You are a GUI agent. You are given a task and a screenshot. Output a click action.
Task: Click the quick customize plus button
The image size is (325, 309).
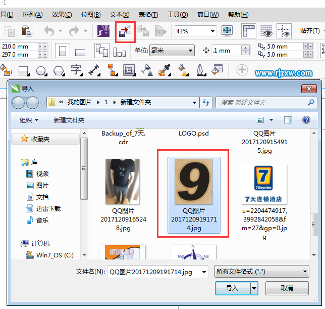pos(242,70)
